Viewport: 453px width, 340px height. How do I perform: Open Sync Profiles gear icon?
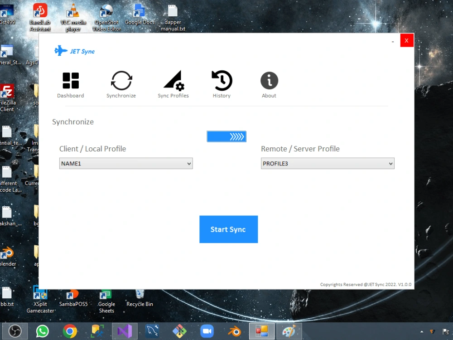coord(174,80)
